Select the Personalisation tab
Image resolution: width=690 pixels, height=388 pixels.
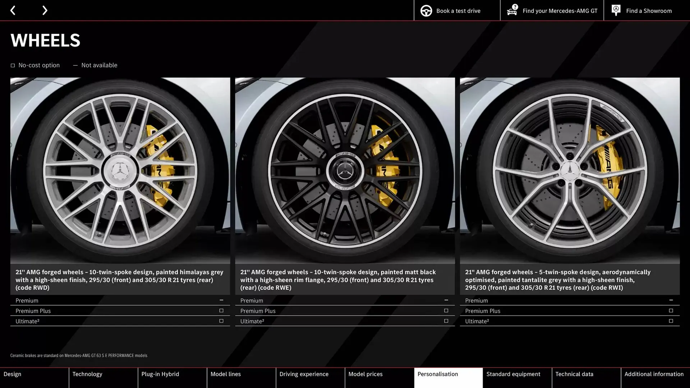click(x=448, y=378)
